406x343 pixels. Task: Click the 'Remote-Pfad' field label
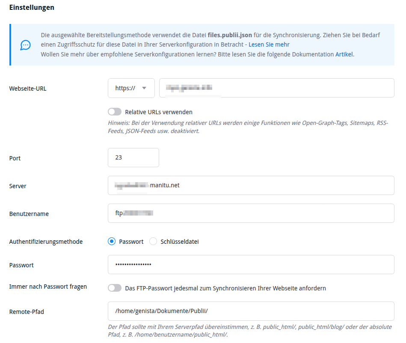pos(27,311)
